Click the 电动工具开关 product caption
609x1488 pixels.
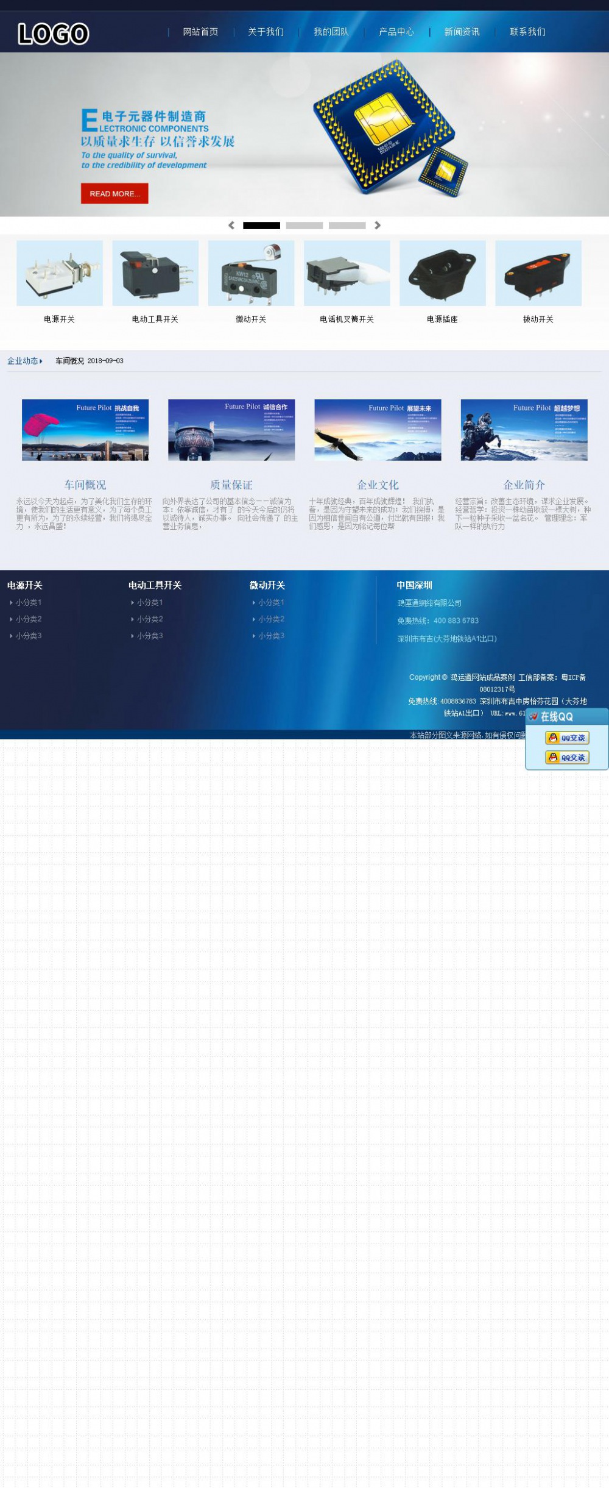155,319
